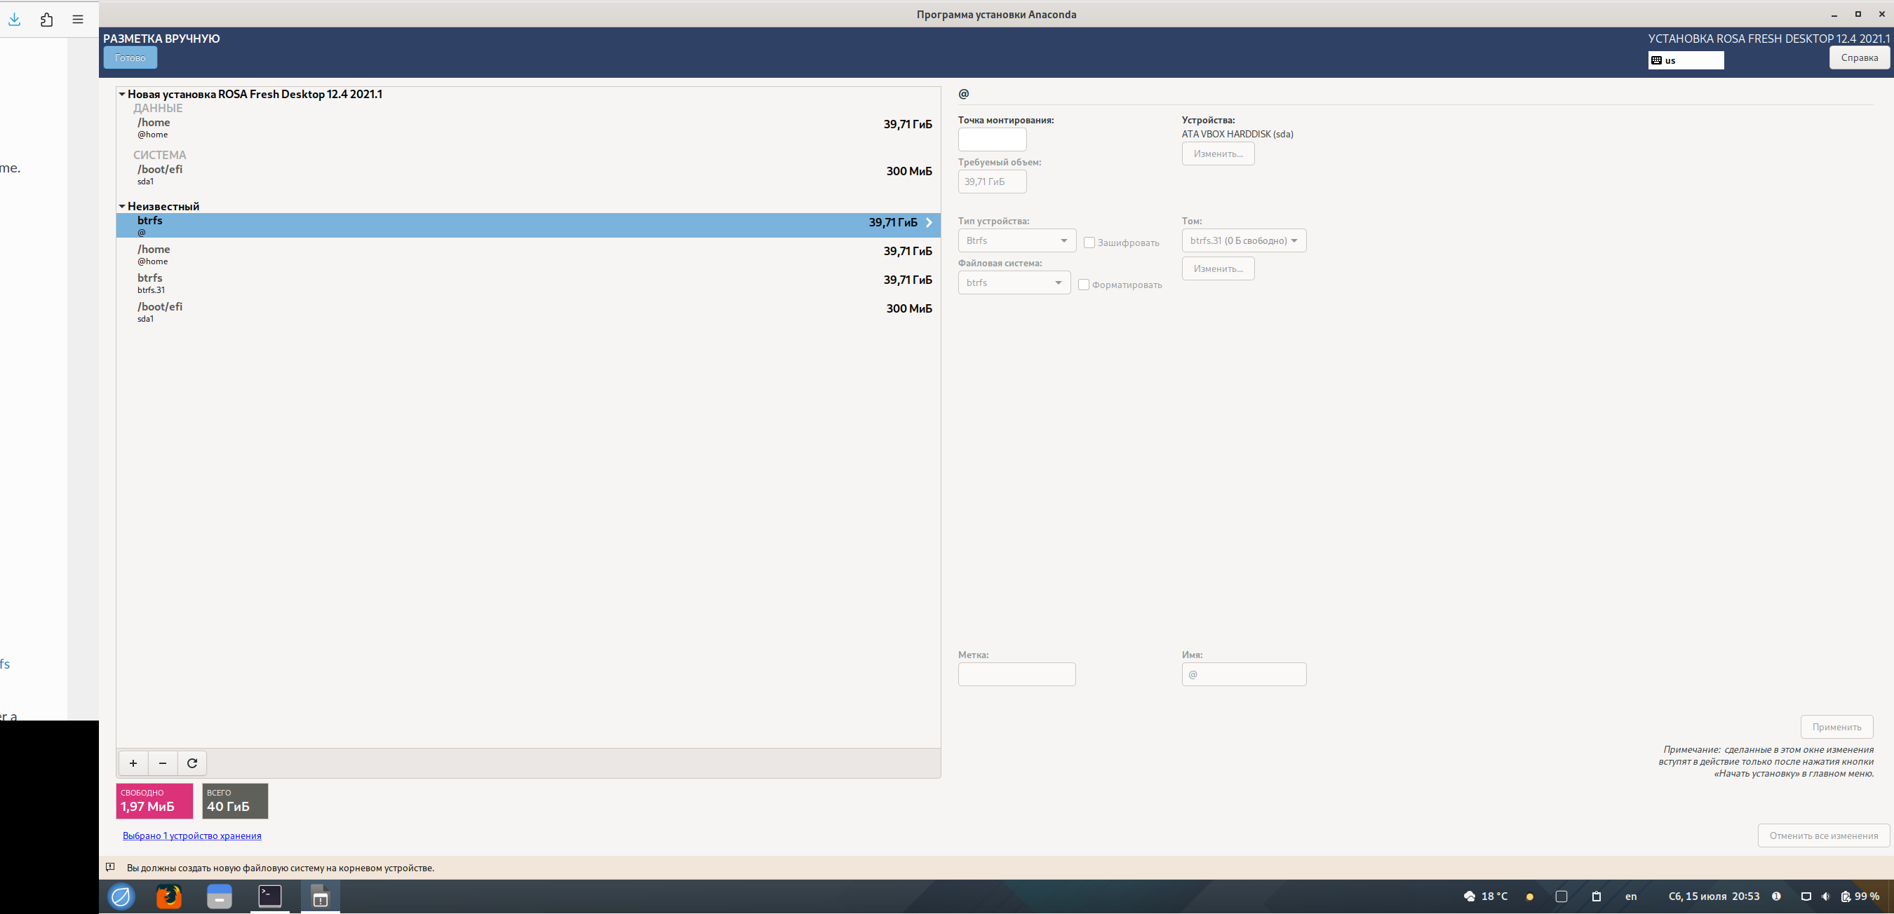Click the browser hamburger menu icon
This screenshot has height=914, width=1894.
78,20
